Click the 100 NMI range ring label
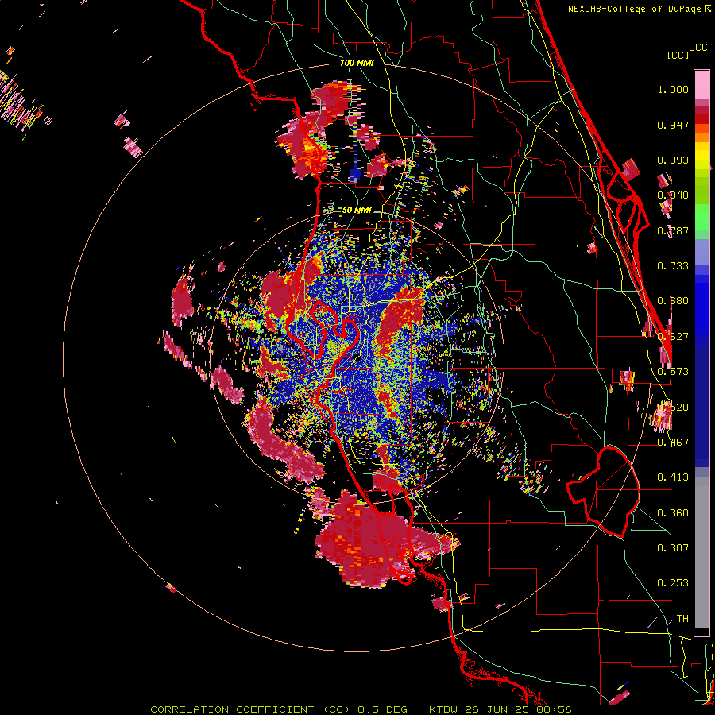715x715 pixels. [x=357, y=63]
